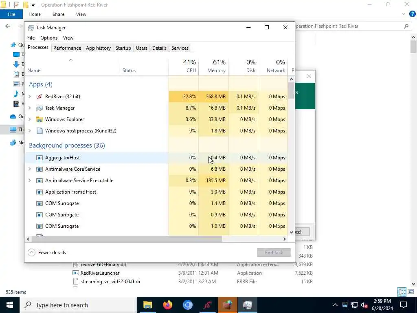The height and width of the screenshot is (313, 417).
Task: Expand Windows host process (Rundll32)
Action: [x=30, y=131]
